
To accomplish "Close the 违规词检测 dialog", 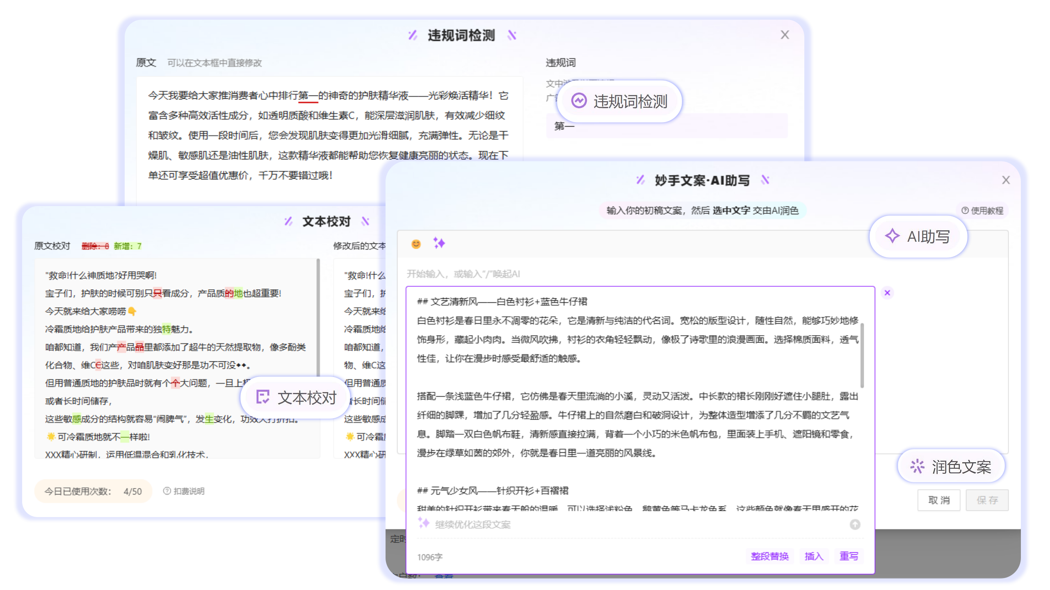I will pos(784,35).
